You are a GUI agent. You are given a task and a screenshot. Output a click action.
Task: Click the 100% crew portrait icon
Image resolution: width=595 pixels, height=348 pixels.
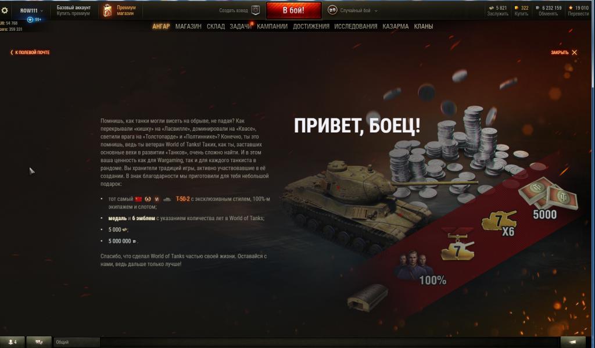(413, 265)
